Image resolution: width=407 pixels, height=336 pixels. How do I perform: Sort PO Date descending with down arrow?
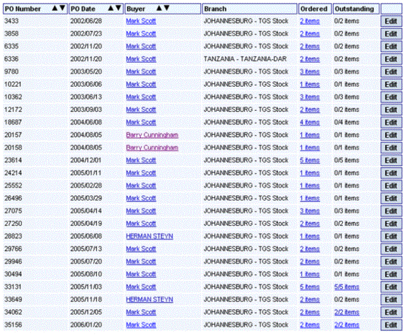[x=118, y=8]
